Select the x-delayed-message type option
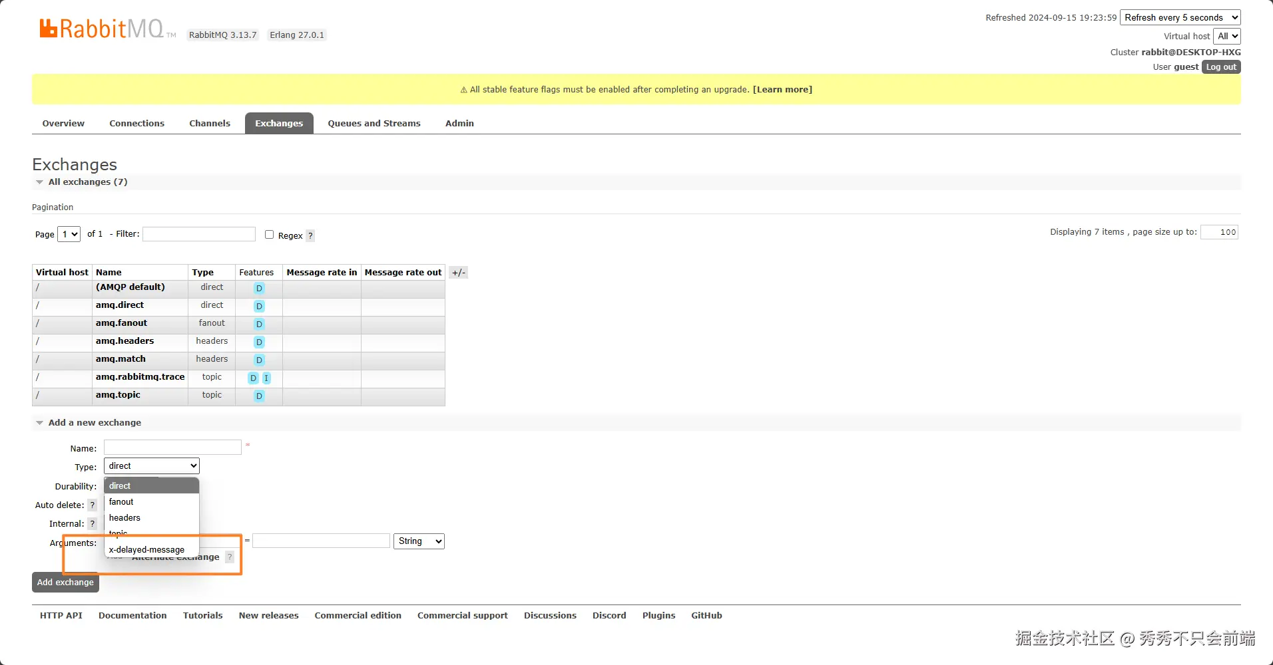1273x665 pixels. click(152, 550)
